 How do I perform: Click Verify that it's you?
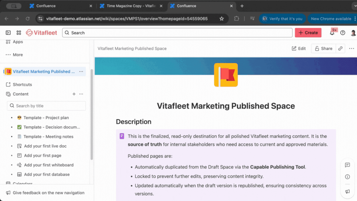pyautogui.click(x=282, y=19)
